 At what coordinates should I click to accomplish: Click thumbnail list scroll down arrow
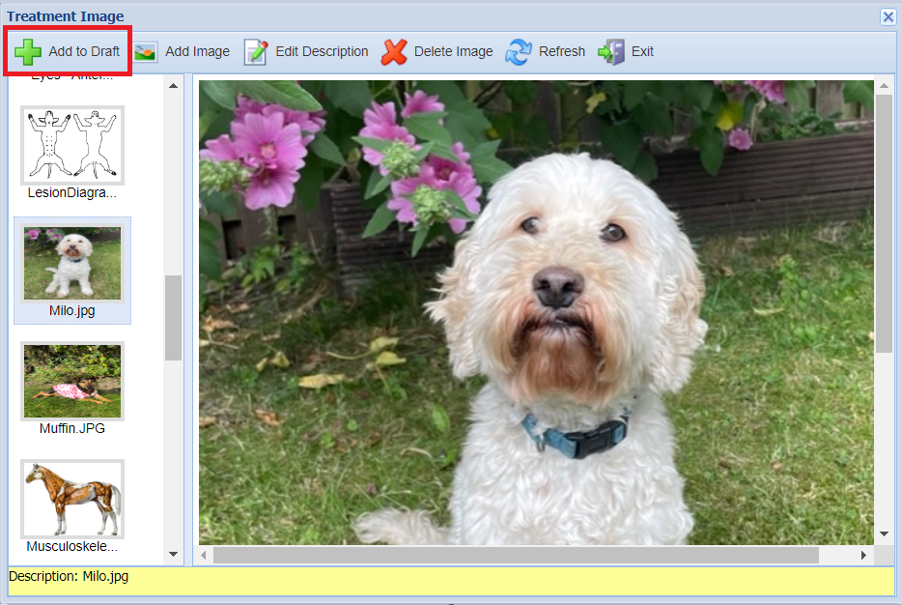coord(173,555)
